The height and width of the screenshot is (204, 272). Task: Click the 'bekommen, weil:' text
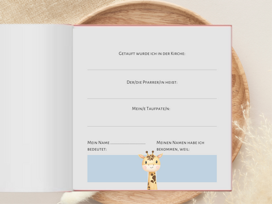173,150
